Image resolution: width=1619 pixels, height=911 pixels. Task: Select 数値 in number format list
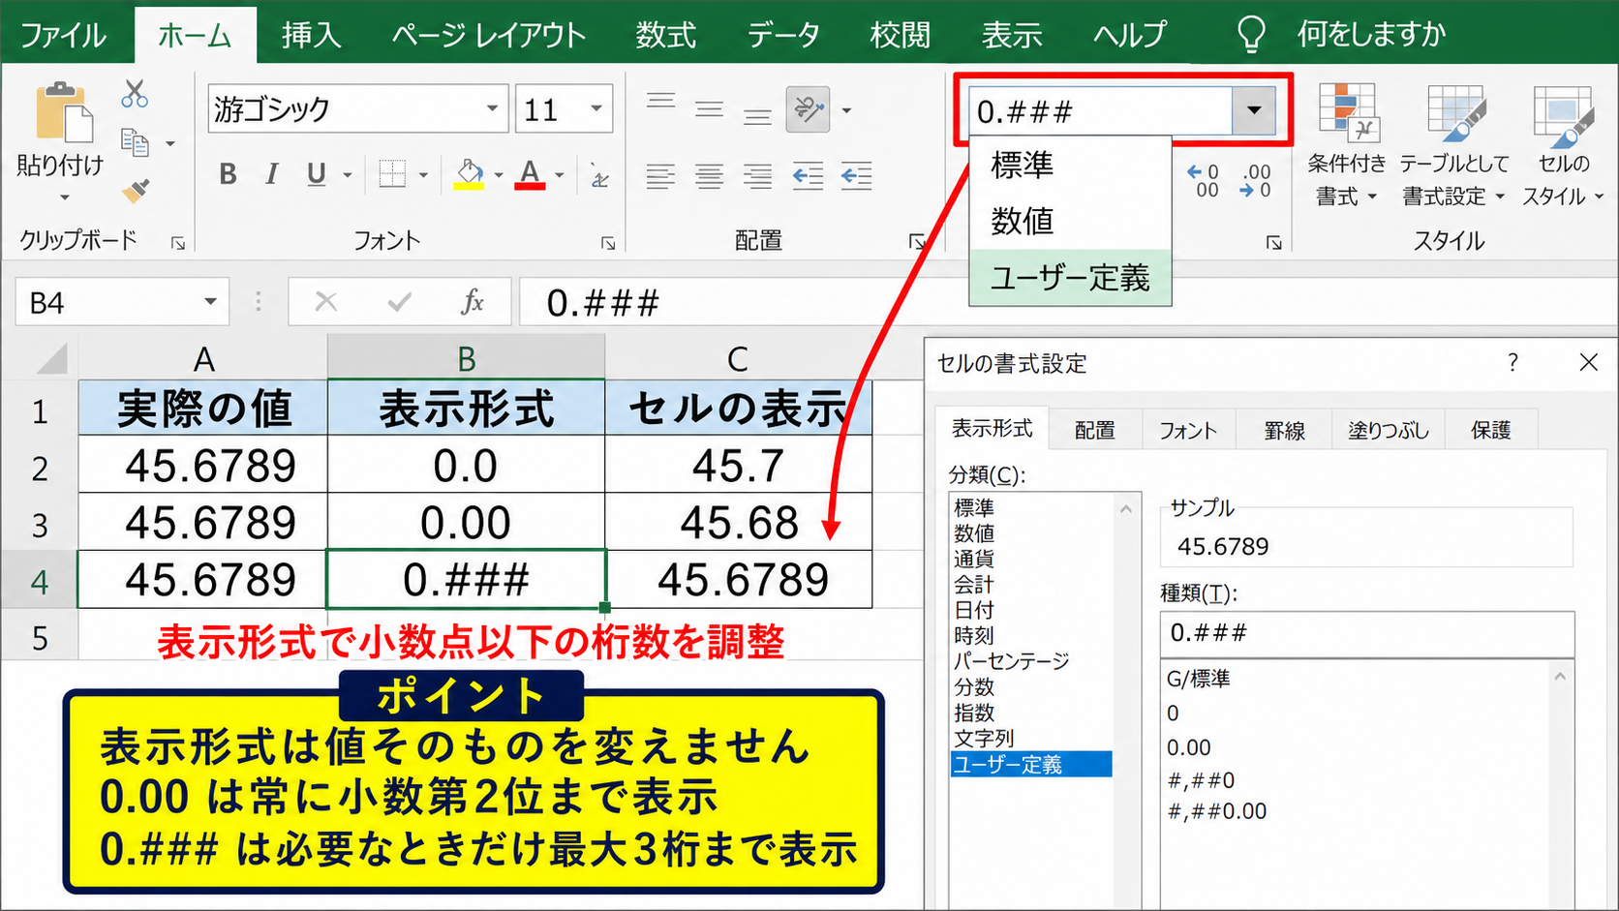(x=1071, y=221)
